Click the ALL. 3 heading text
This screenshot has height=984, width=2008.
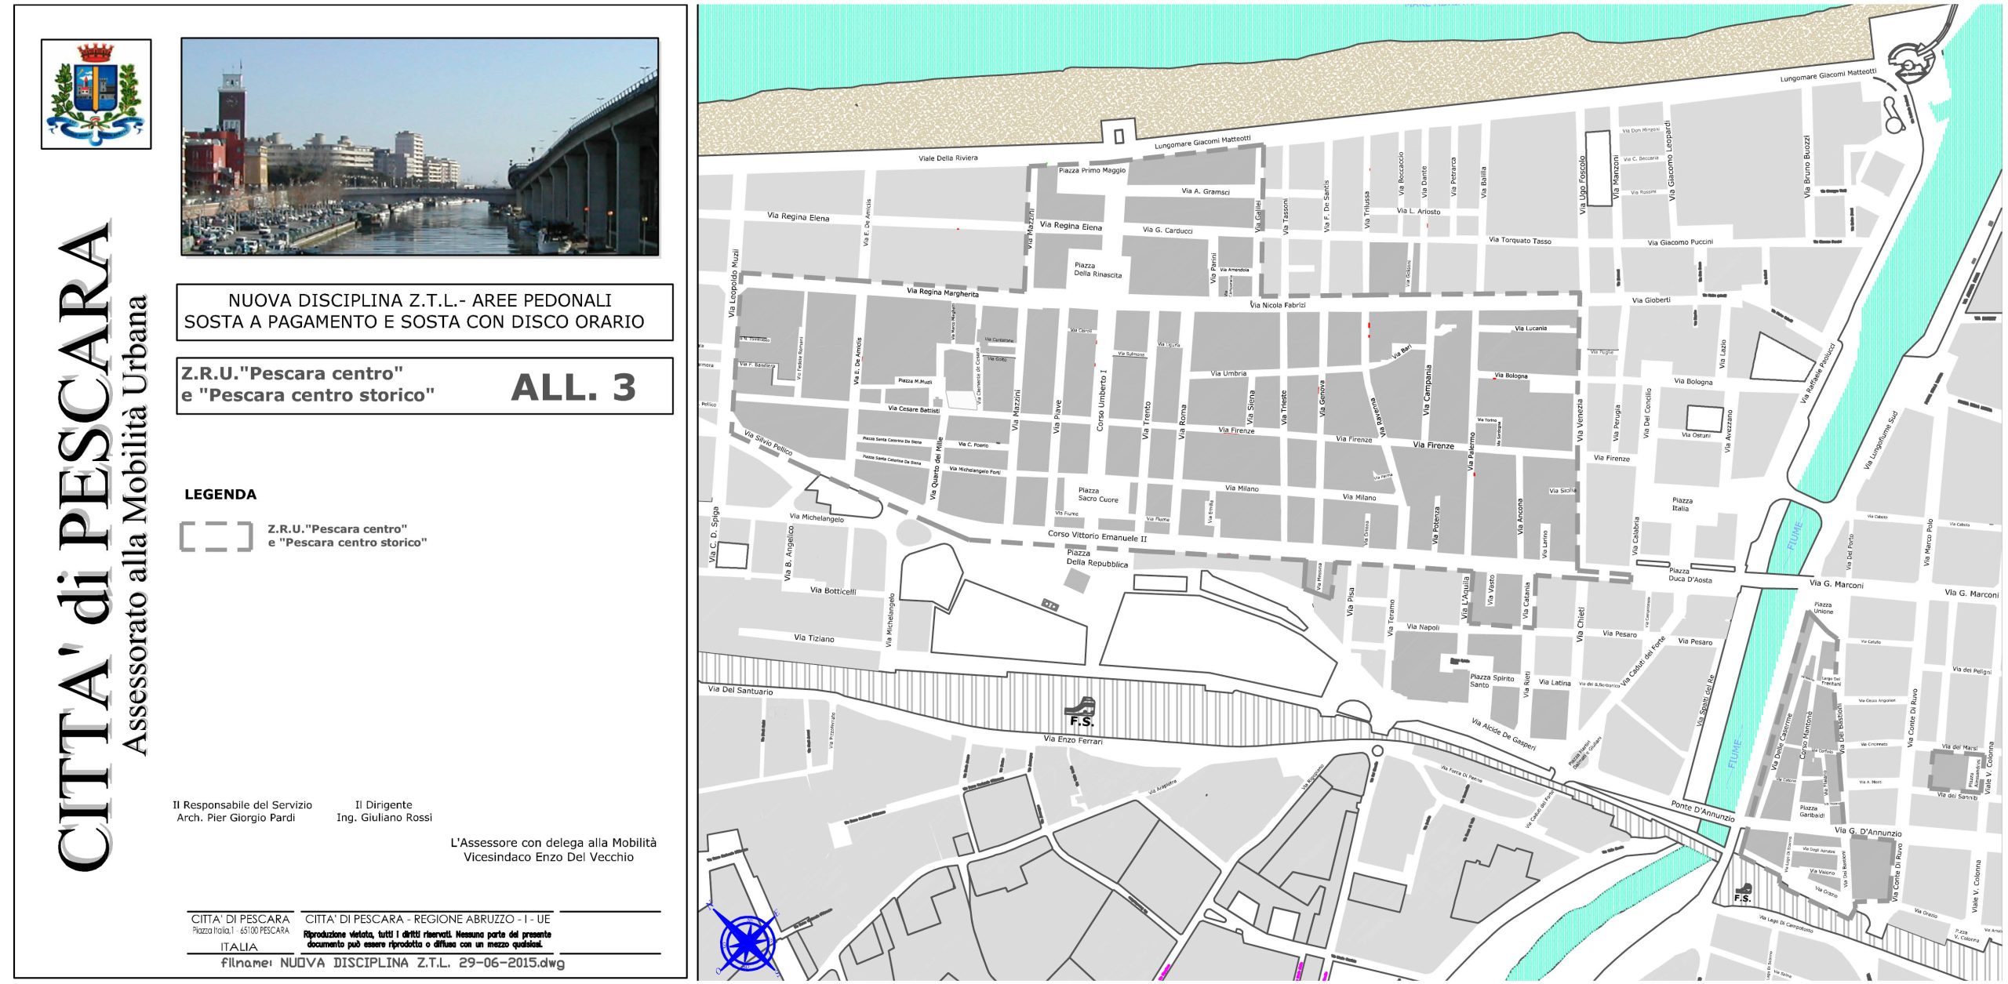click(x=573, y=387)
